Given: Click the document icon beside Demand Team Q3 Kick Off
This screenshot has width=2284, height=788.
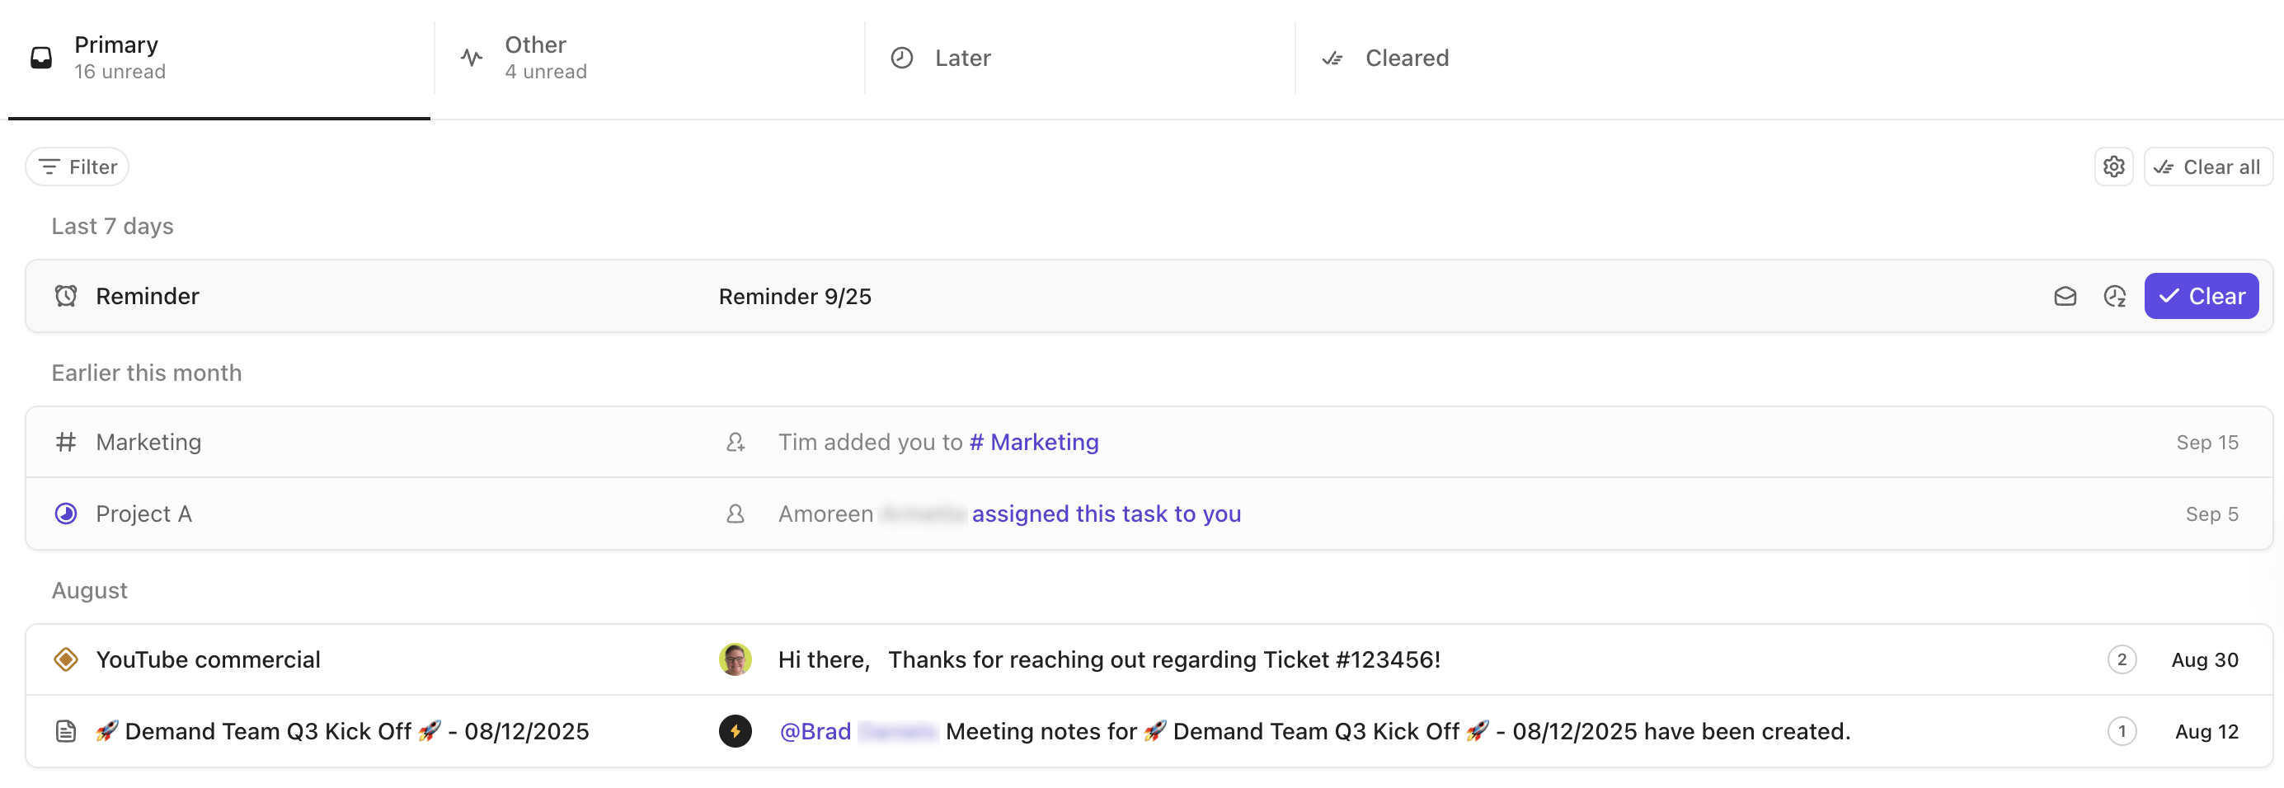Looking at the screenshot, I should click(x=66, y=730).
